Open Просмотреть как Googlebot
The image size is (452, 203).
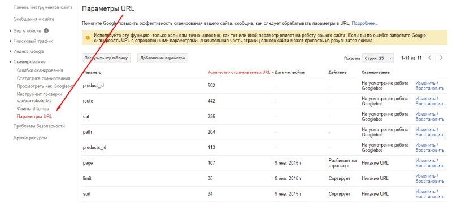tap(46, 86)
